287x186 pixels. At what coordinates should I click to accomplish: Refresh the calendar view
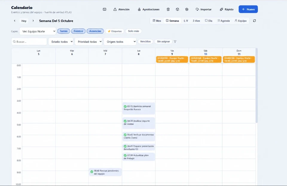(254, 21)
